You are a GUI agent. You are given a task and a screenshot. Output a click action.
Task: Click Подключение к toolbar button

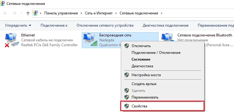54,25
